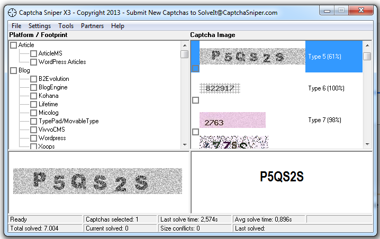The width and height of the screenshot is (380, 239).
Task: Close the Captcha Sniper window
Action: (361, 11)
